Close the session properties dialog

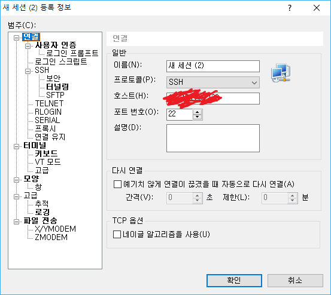(317, 8)
